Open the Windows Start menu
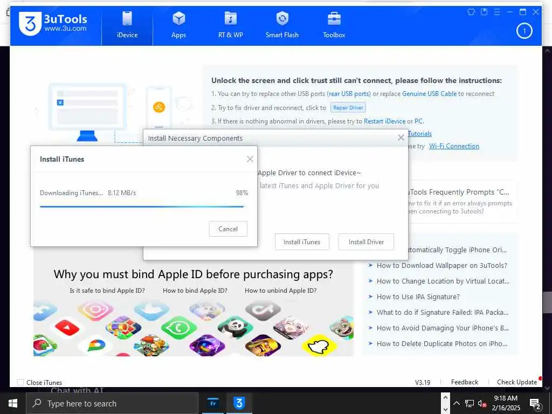The height and width of the screenshot is (414, 552). (x=13, y=403)
